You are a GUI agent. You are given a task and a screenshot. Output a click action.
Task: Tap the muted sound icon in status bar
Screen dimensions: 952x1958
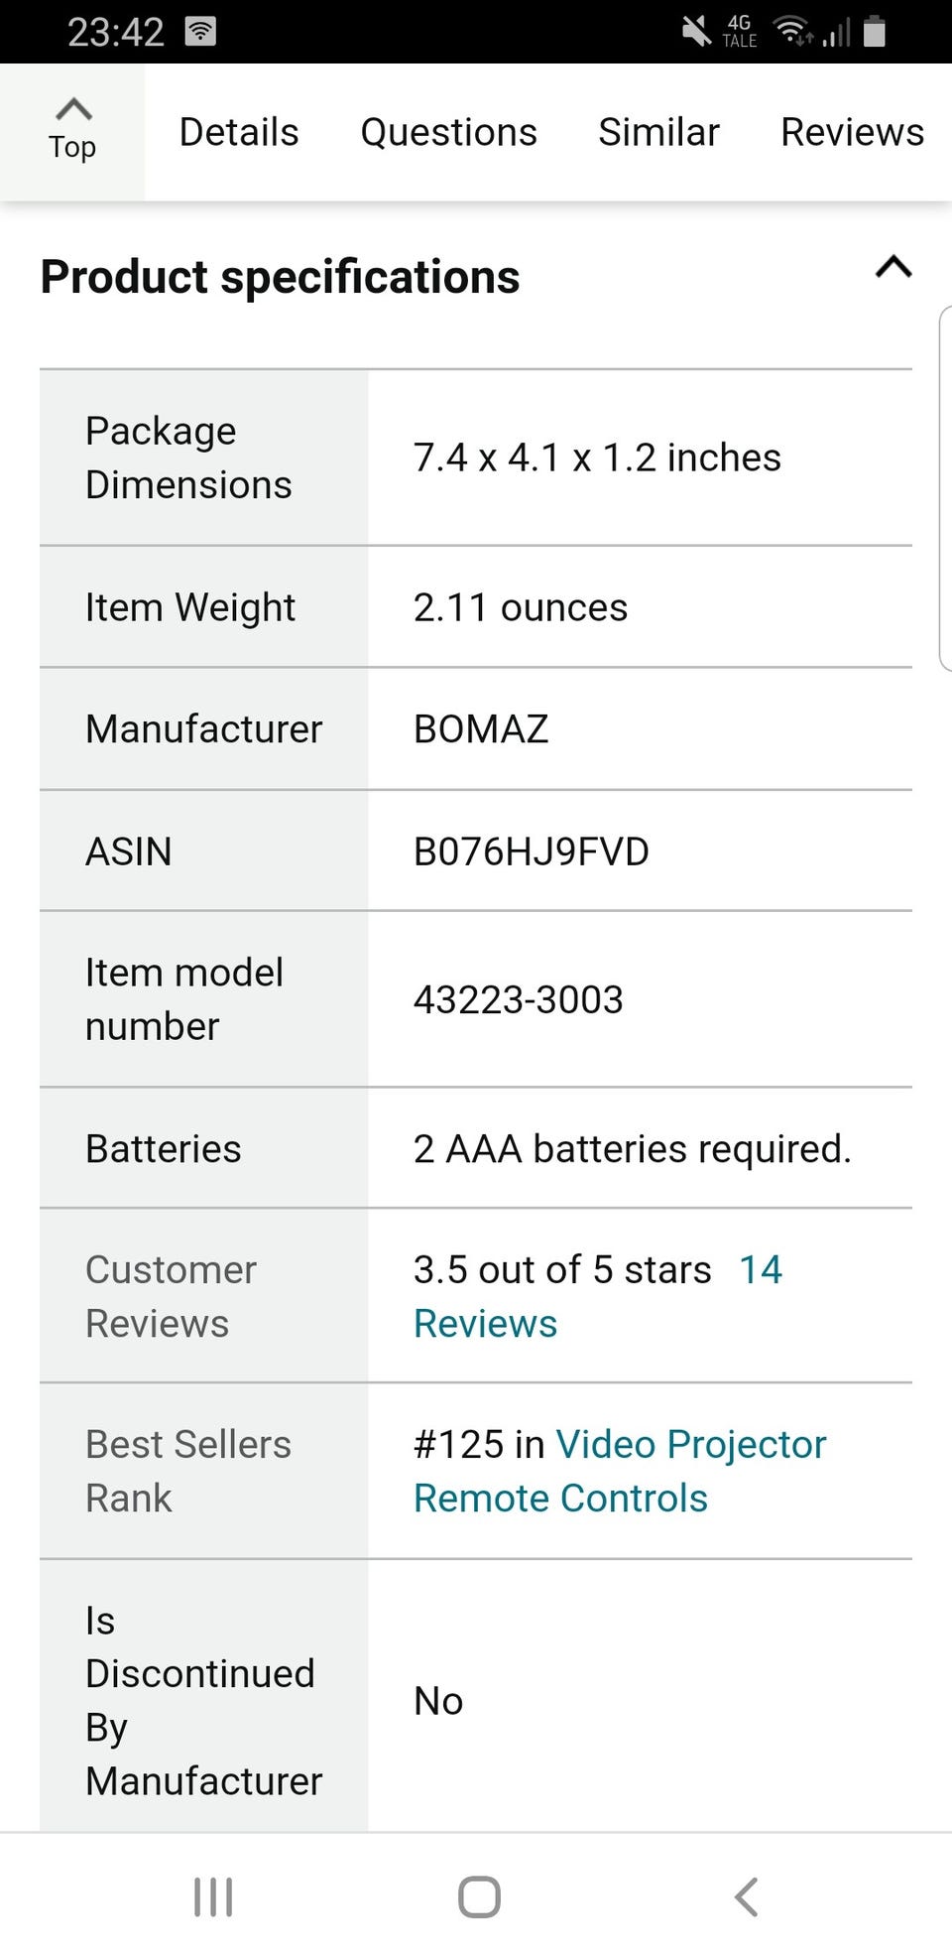tap(696, 32)
